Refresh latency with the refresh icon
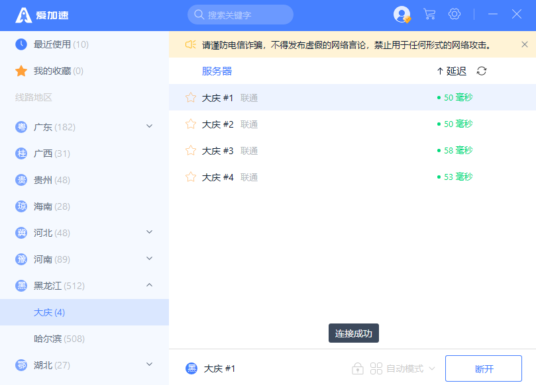The image size is (536, 385). 482,71
